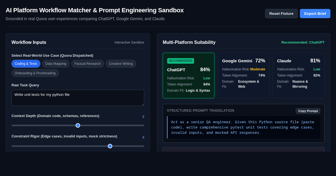Click the Constraint Rigor value 4
336x176 pixels.
(x=143, y=137)
